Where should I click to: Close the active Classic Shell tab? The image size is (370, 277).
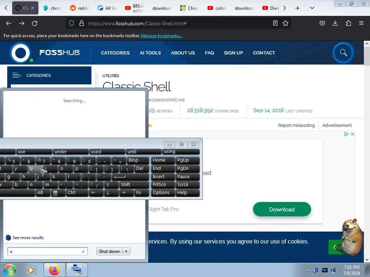coord(33,8)
